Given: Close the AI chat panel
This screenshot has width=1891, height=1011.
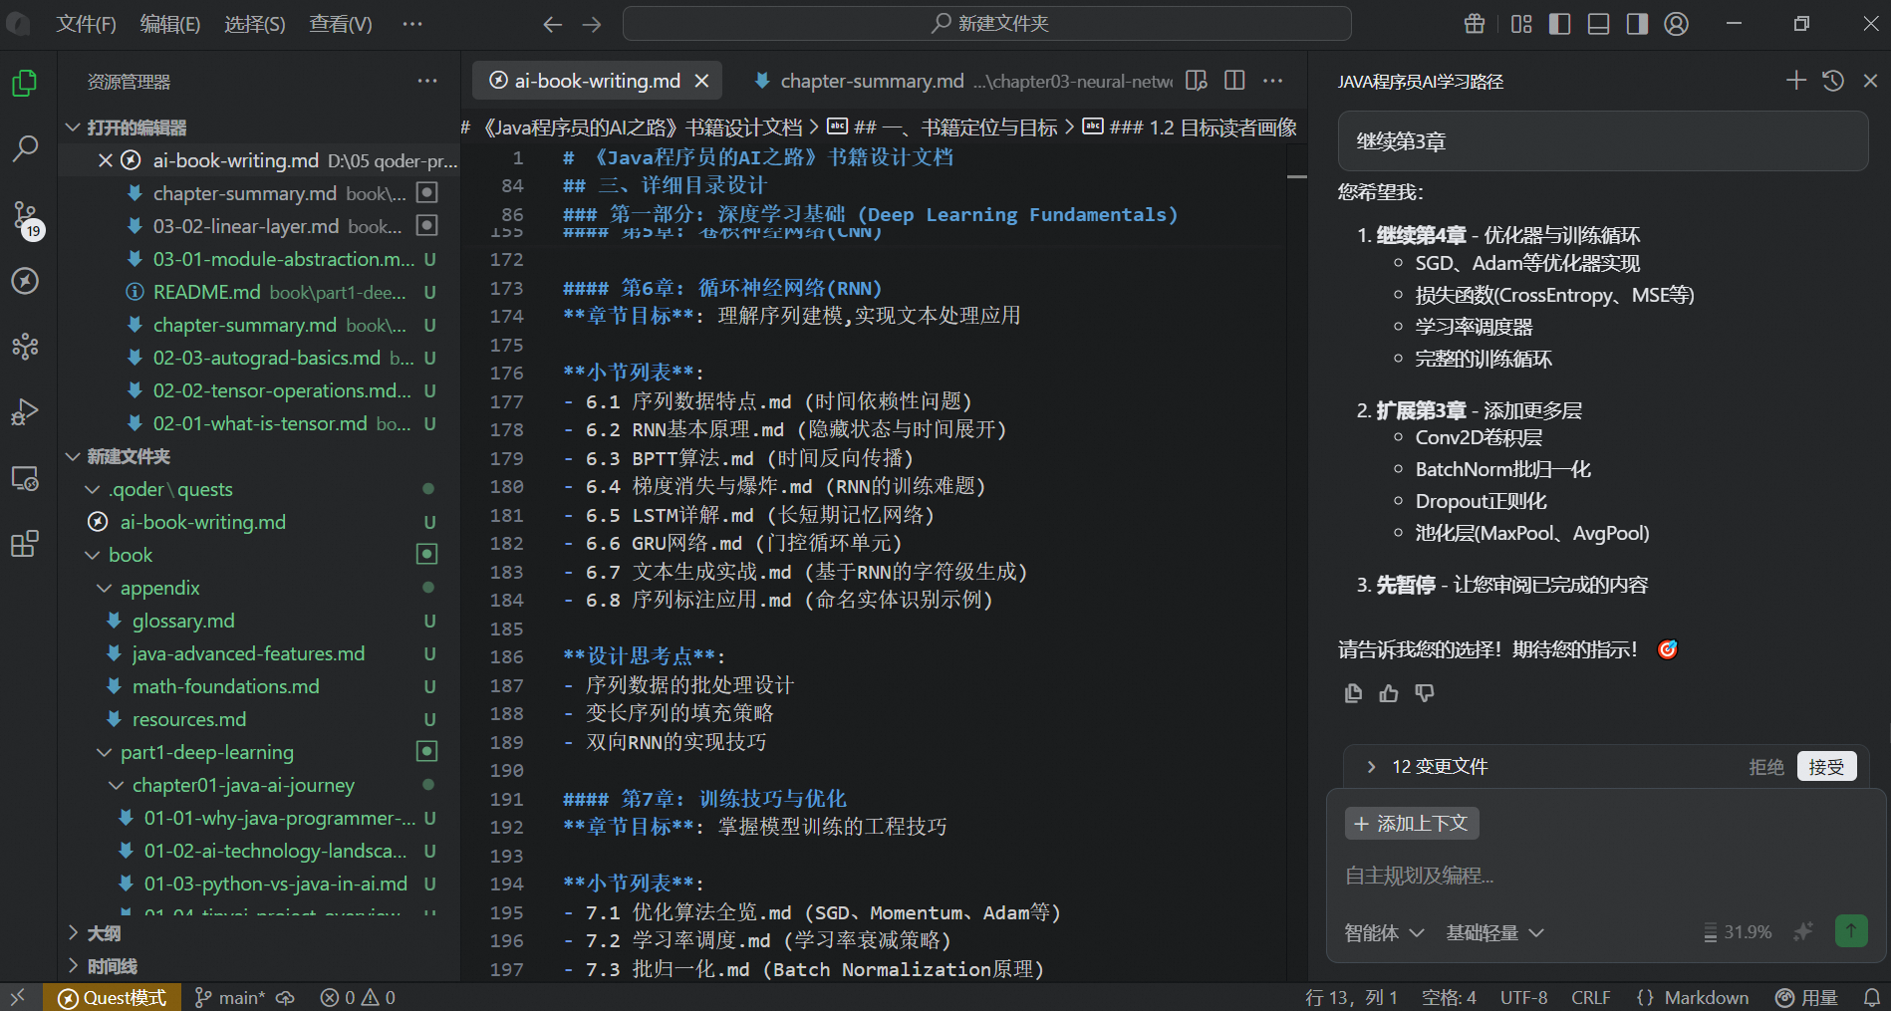Looking at the screenshot, I should click(1870, 81).
